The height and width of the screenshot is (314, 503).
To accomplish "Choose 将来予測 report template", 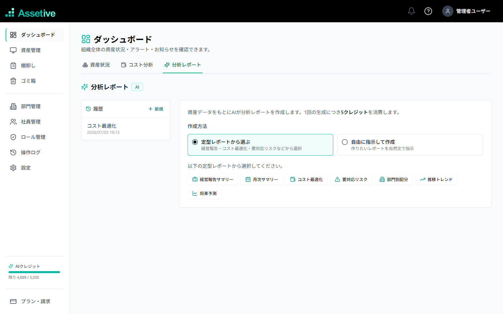I will (204, 193).
